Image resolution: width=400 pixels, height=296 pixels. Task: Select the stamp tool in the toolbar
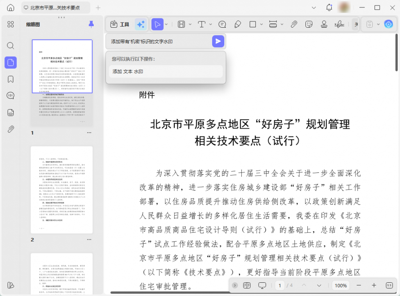pyautogui.click(x=324, y=24)
